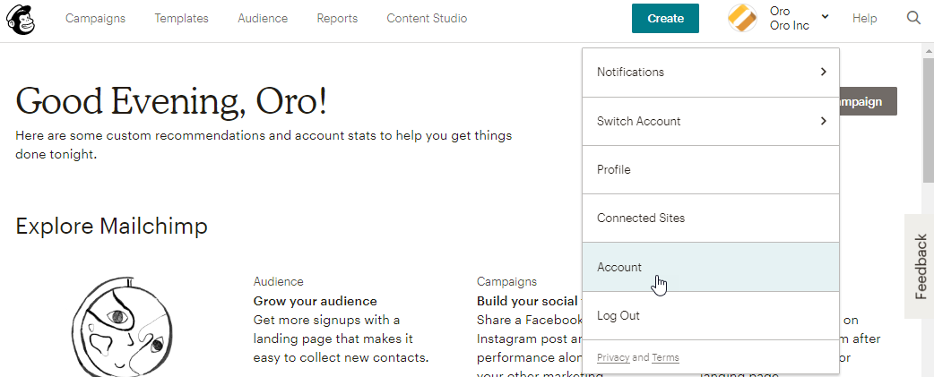The height and width of the screenshot is (377, 934).
Task: Expand the Notifications submenu
Action: point(711,73)
